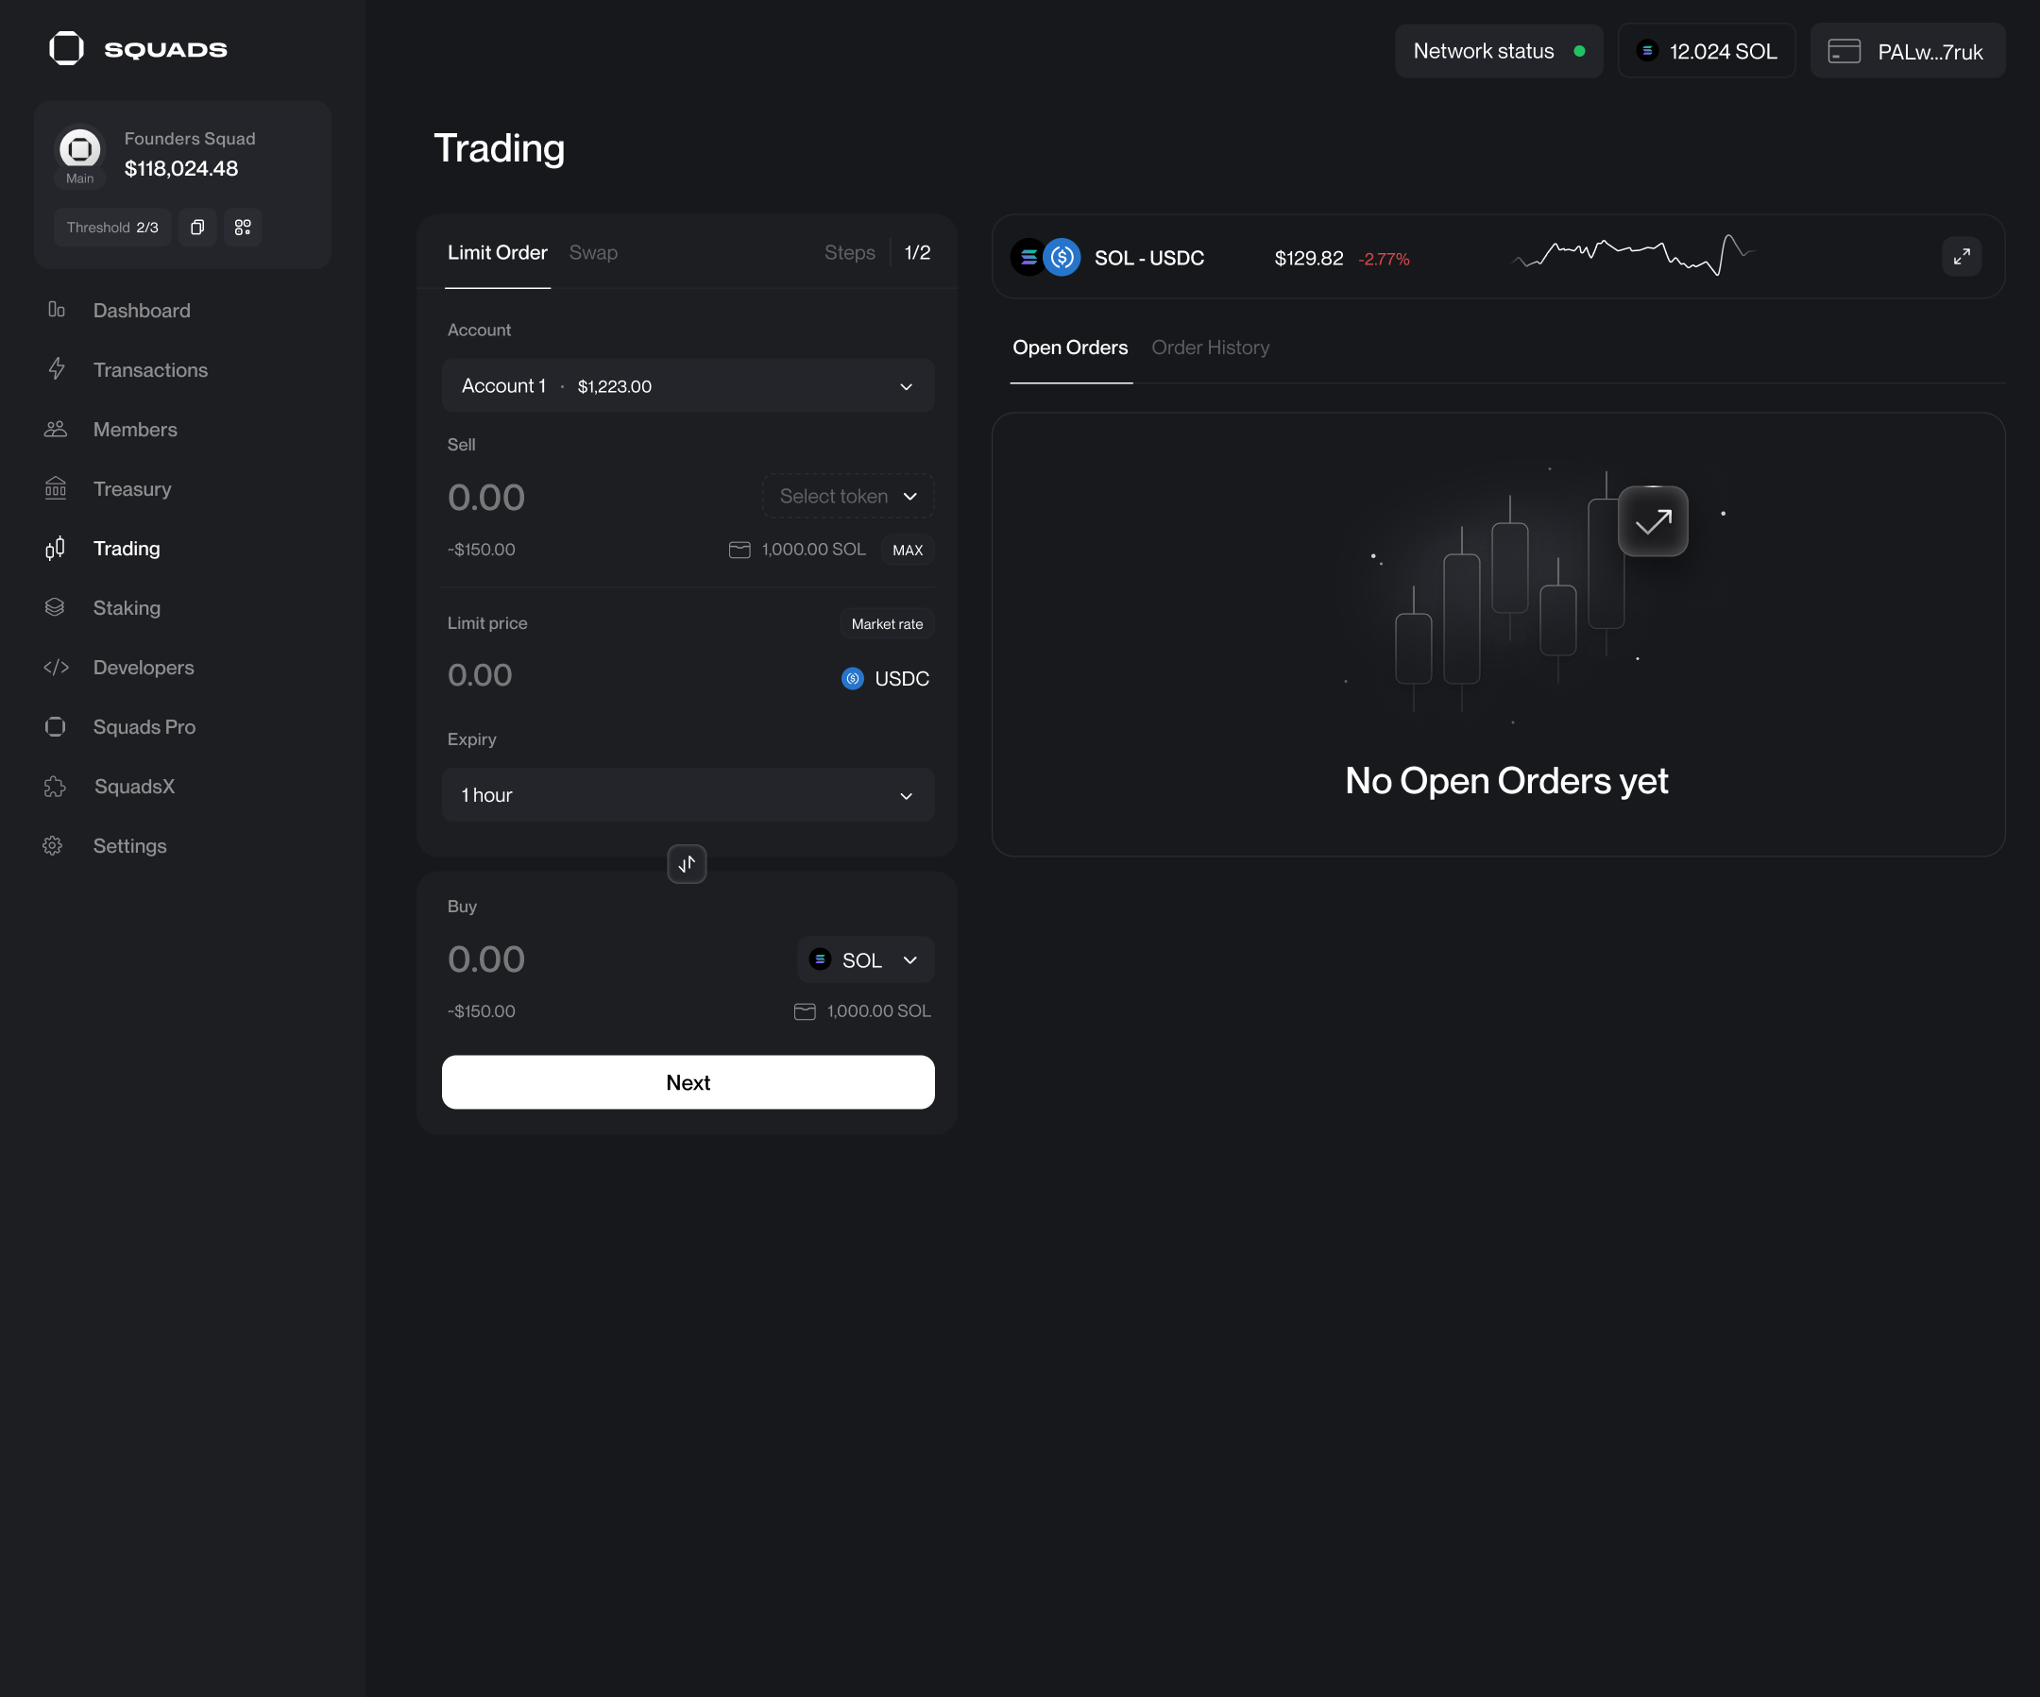Swap sell and buy with arrows icon
This screenshot has width=2040, height=1697.
pos(687,863)
